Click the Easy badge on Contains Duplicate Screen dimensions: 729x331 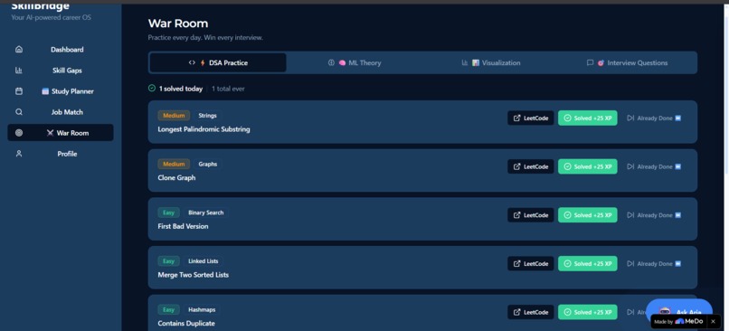[x=169, y=309]
